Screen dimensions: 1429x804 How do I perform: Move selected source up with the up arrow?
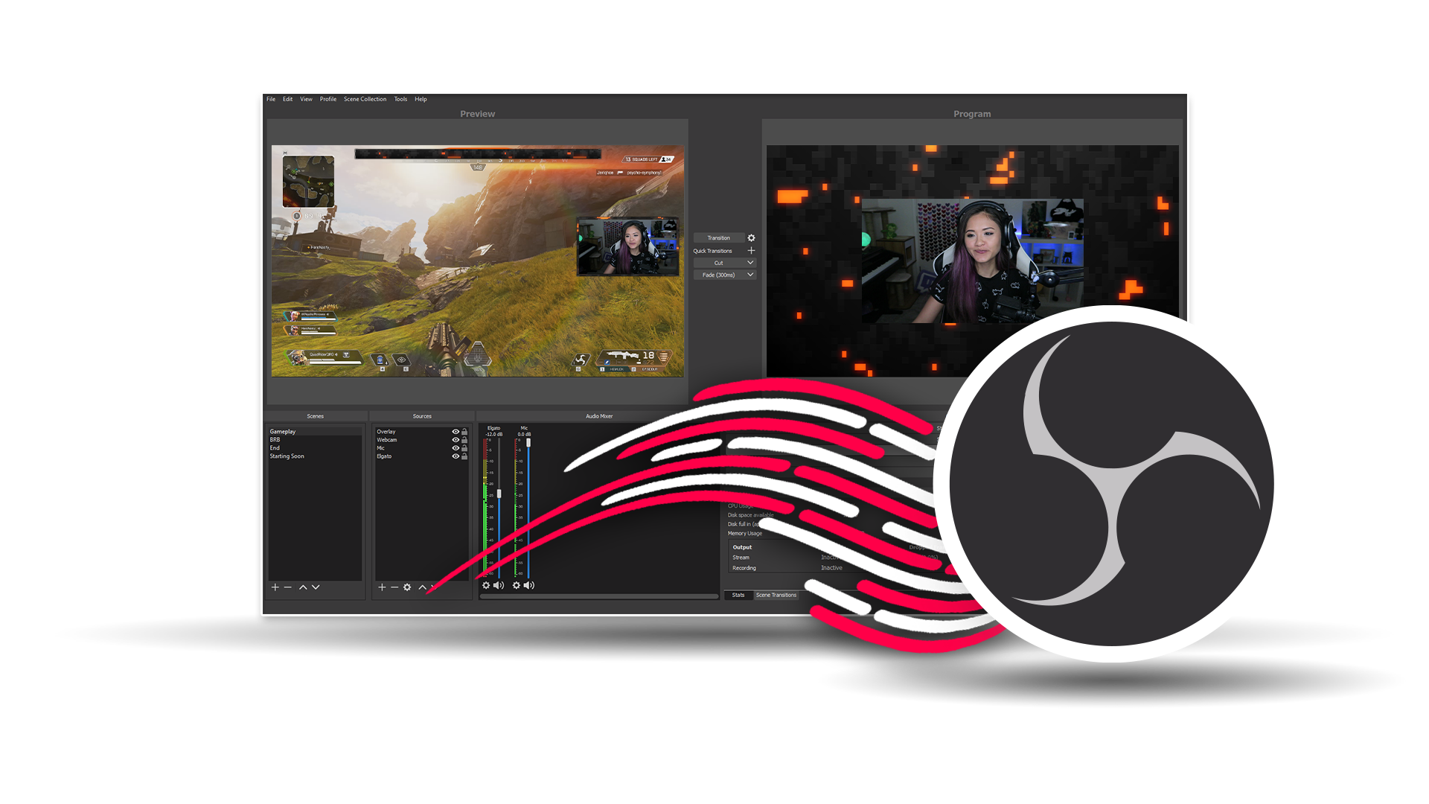click(x=421, y=587)
